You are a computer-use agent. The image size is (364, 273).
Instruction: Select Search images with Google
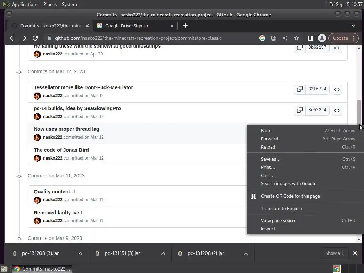(x=305, y=184)
